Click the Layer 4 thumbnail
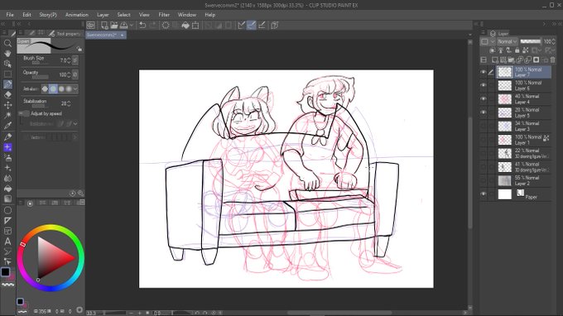The height and width of the screenshot is (316, 563). coord(504,99)
